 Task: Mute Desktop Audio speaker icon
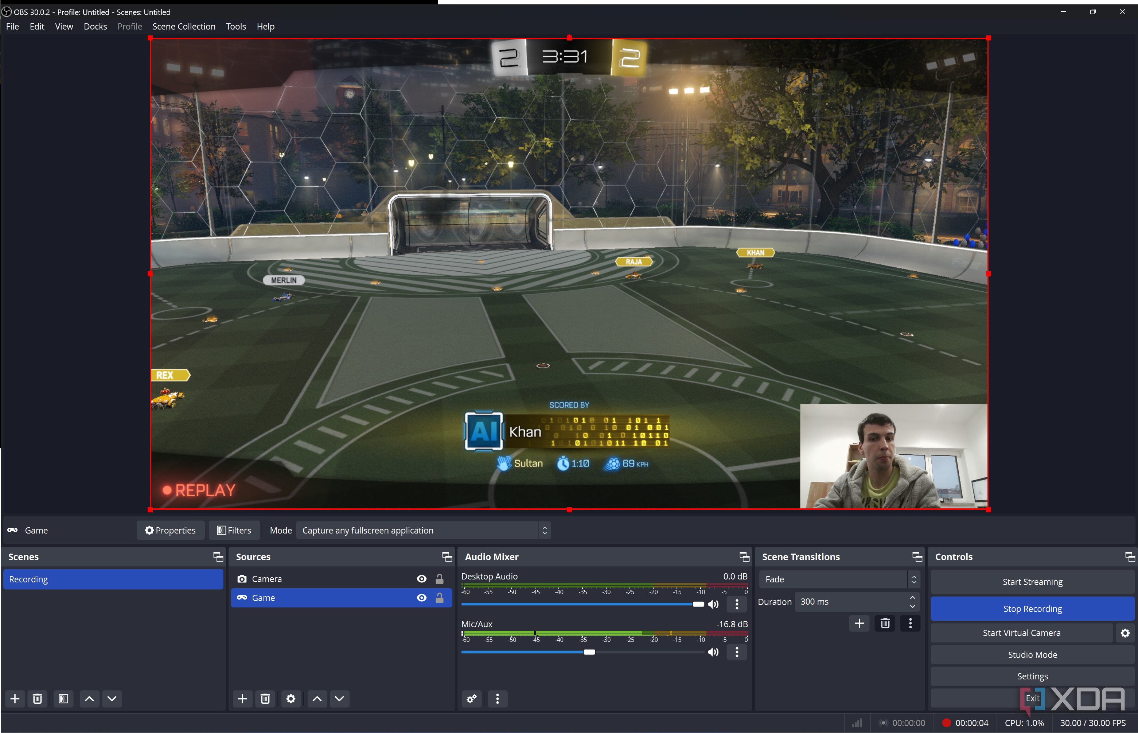[x=713, y=605]
